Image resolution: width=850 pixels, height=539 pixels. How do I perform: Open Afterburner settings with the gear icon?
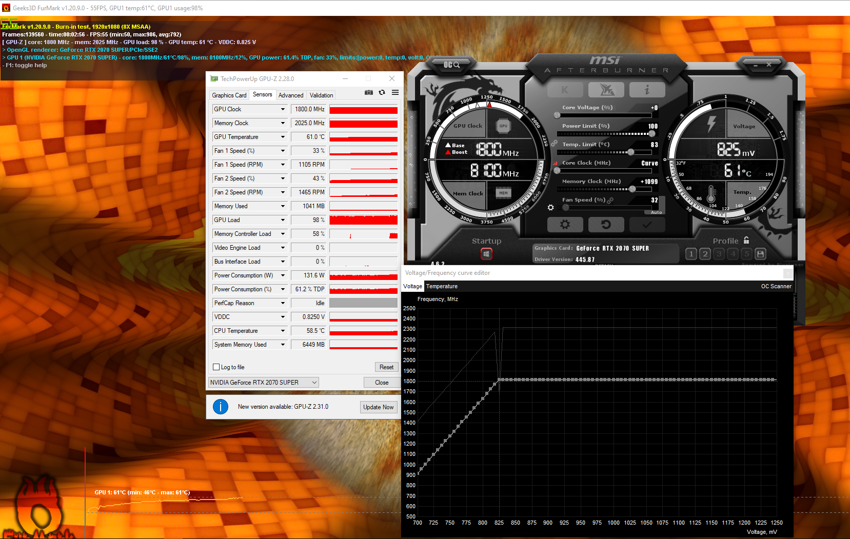[x=565, y=224]
